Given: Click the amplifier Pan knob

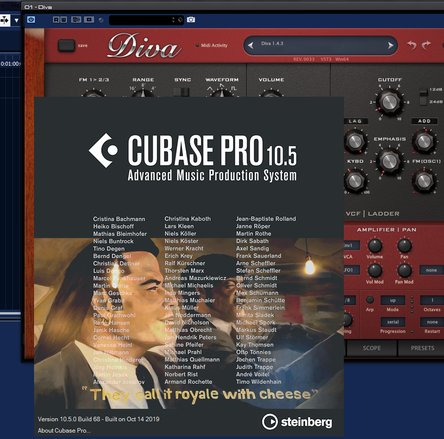Looking at the screenshot, I should click(405, 246).
